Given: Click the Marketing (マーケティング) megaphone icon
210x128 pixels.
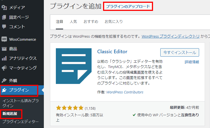Looking at the screenshot, I should click(4, 68).
